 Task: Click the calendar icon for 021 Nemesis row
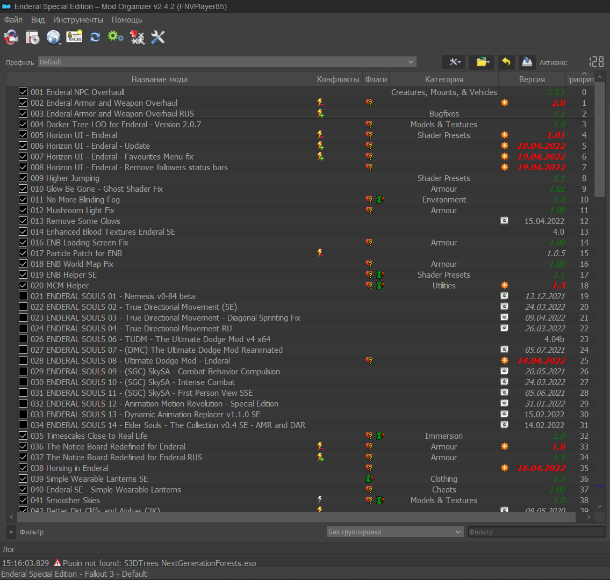pyautogui.click(x=504, y=296)
